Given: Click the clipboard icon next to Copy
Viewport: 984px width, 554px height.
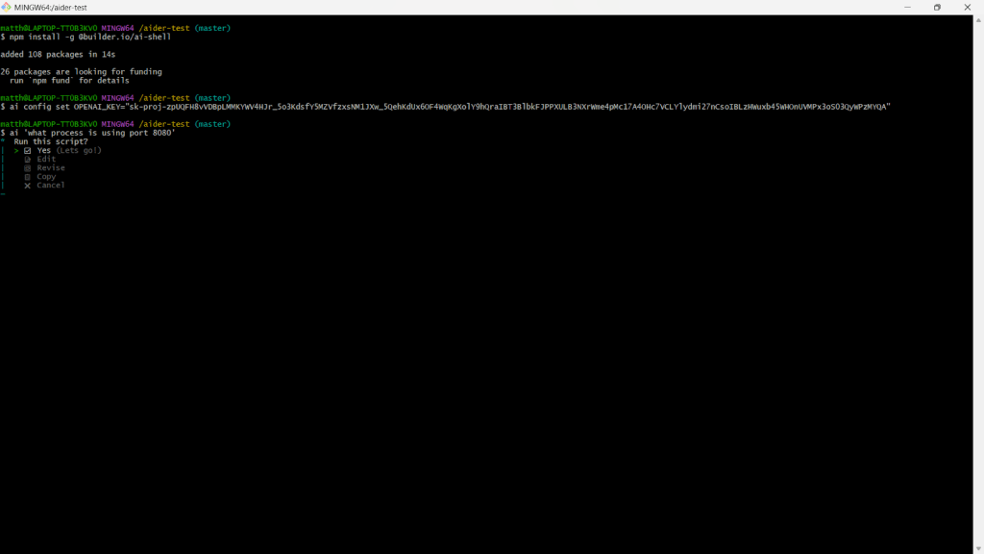Looking at the screenshot, I should [x=28, y=176].
